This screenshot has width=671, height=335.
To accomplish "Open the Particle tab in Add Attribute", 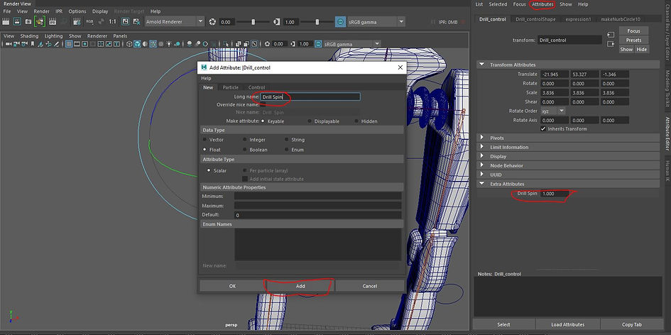I will coord(231,87).
